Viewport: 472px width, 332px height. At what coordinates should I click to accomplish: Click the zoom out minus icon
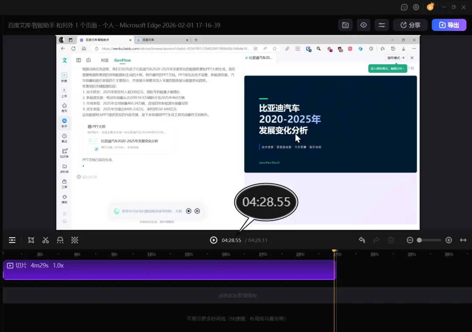[x=410, y=240]
